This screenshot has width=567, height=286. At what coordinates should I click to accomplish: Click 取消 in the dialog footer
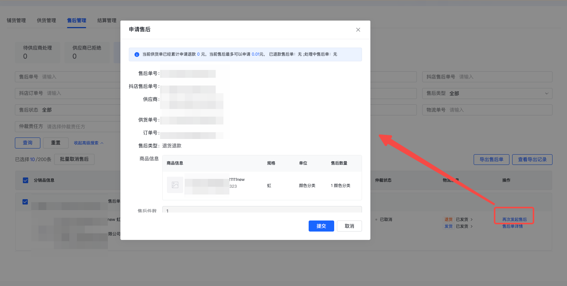coord(349,226)
